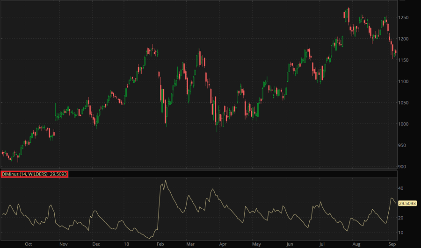Screen dimensions: 421x248
Task: Select the 18 year label on time axis
Action: click(x=127, y=244)
